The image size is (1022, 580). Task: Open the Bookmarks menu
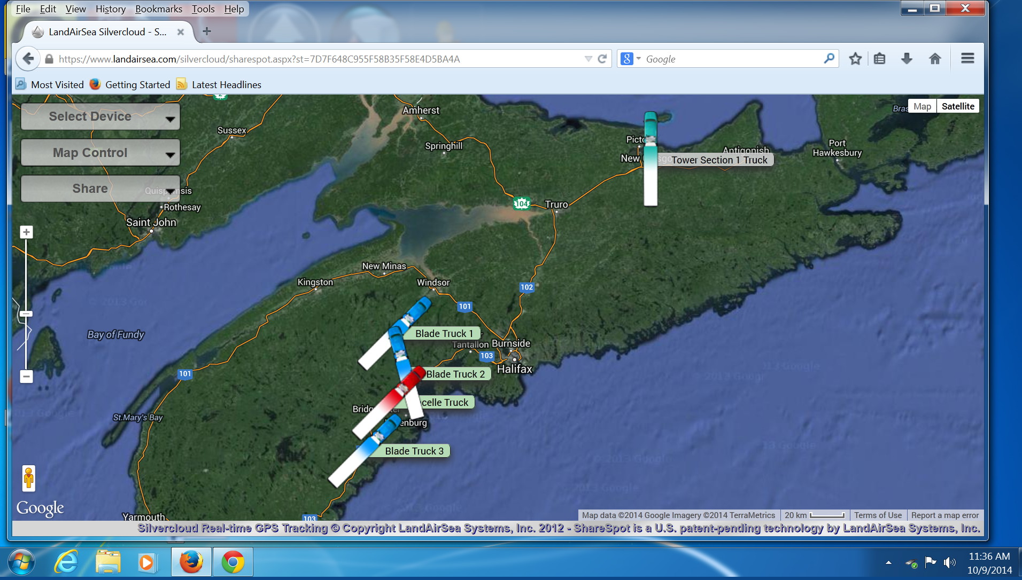tap(159, 9)
